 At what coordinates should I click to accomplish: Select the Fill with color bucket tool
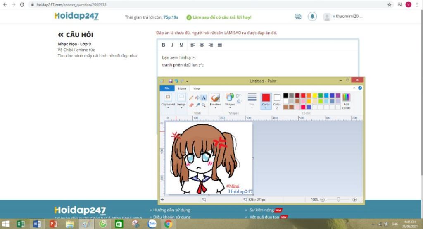(x=197, y=98)
